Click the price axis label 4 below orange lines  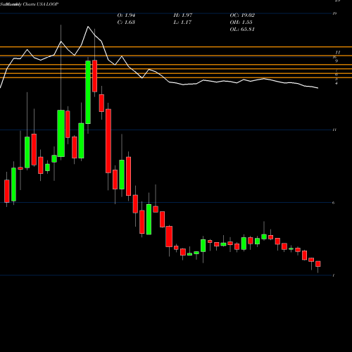click(x=337, y=83)
